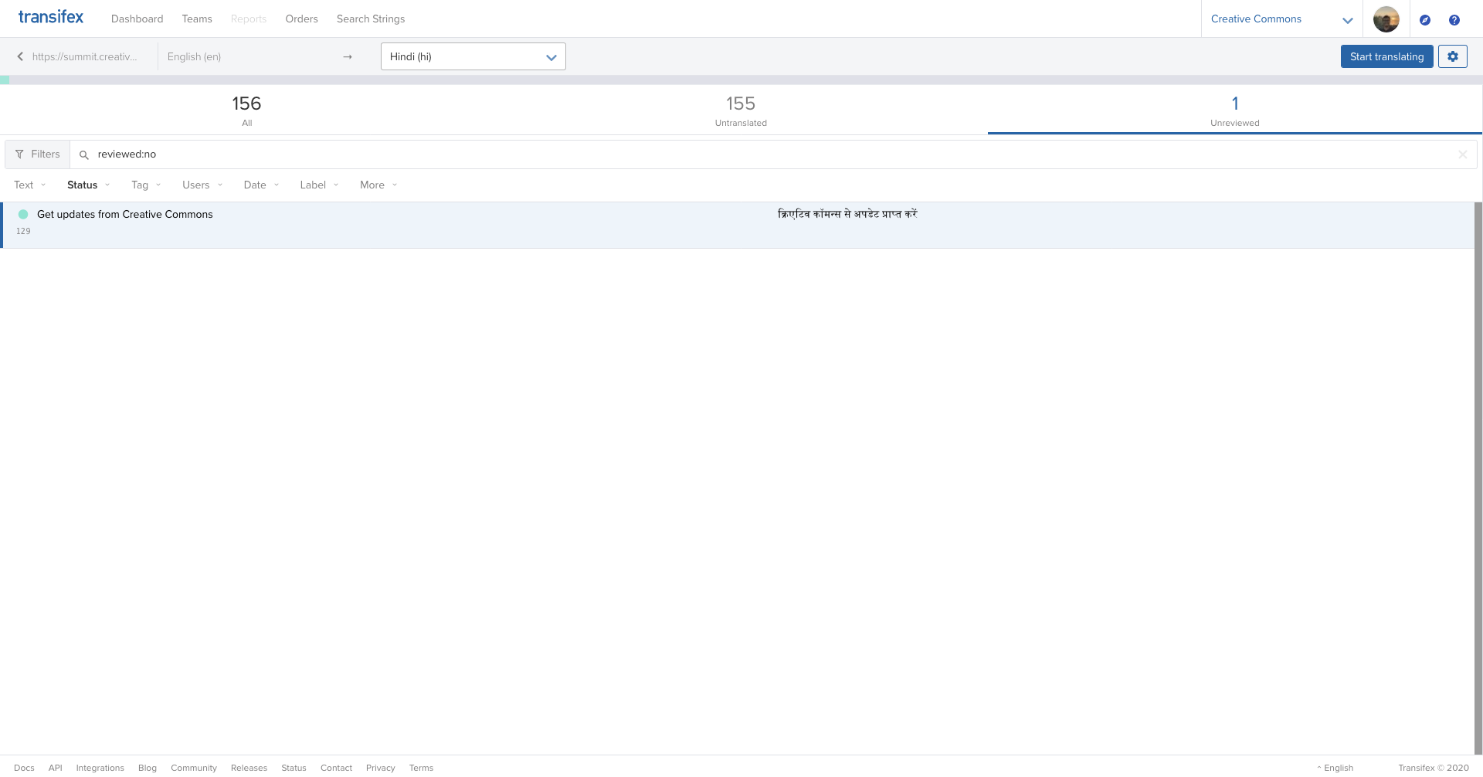Viewport: 1483px width, 777px height.
Task: Open the Reports menu item
Action: [x=248, y=19]
